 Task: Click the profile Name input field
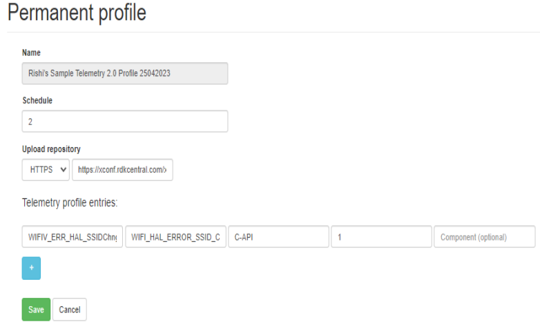point(125,74)
